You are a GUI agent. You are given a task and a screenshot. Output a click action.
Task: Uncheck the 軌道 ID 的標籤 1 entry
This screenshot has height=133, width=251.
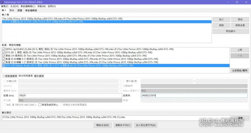point(4,62)
